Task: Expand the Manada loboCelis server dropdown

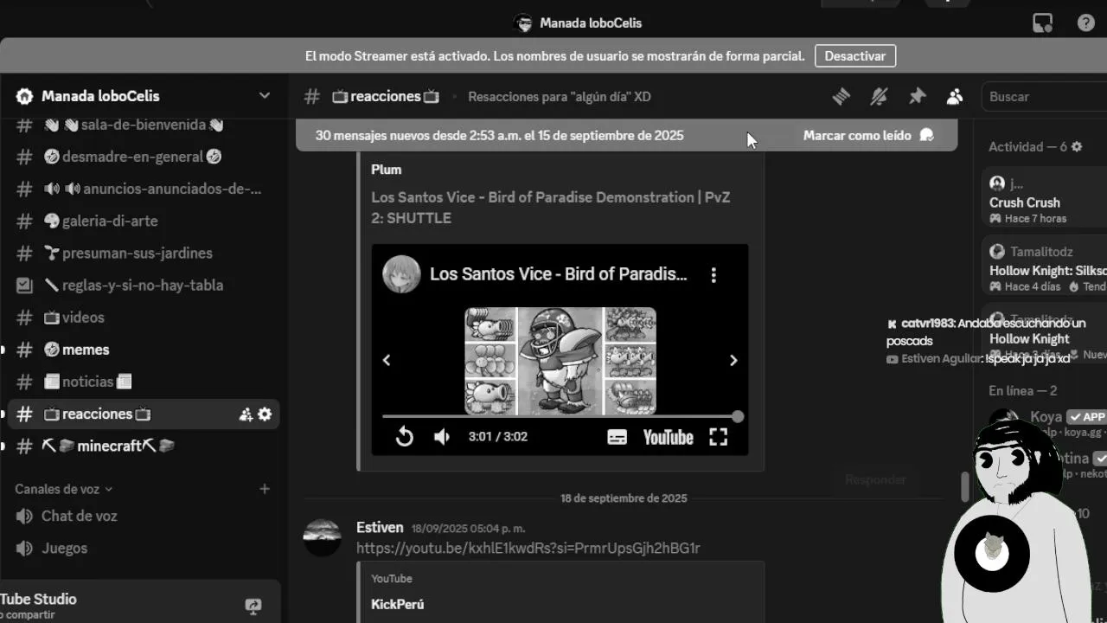Action: pos(265,96)
